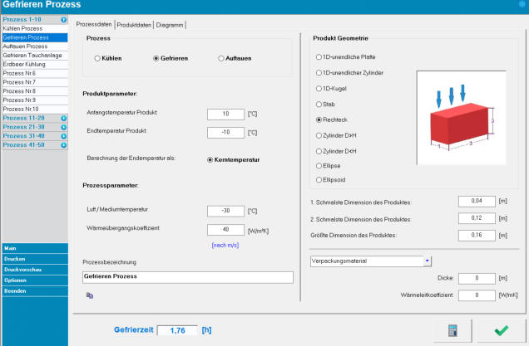Collapse the Prozess 1-10 group

point(64,18)
